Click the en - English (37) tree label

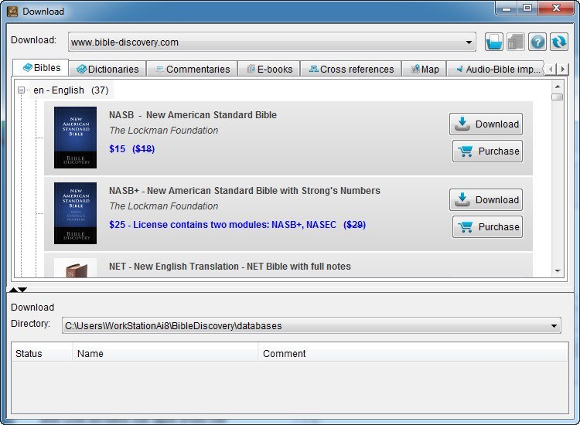point(70,90)
